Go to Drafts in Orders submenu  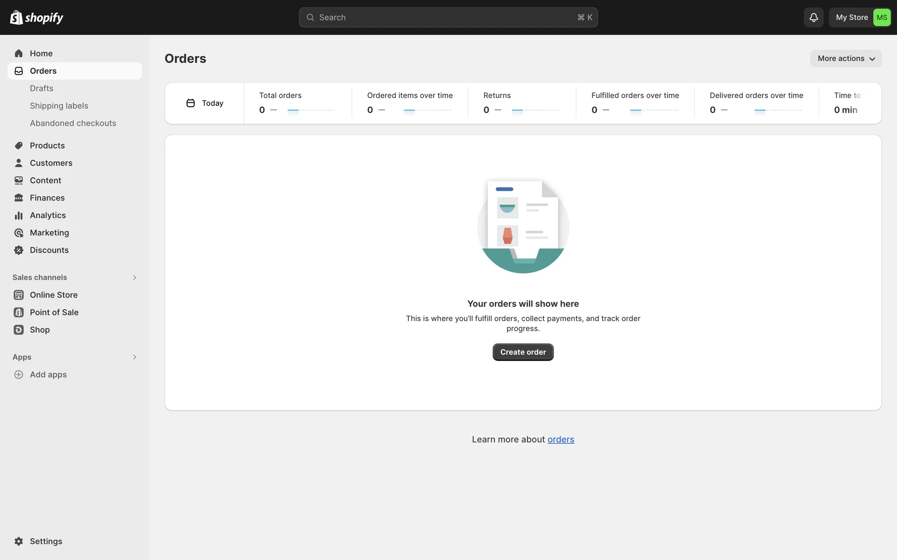[42, 88]
